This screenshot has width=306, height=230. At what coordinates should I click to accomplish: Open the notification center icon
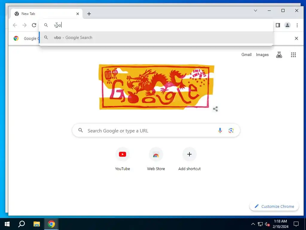pyautogui.click(x=296, y=224)
